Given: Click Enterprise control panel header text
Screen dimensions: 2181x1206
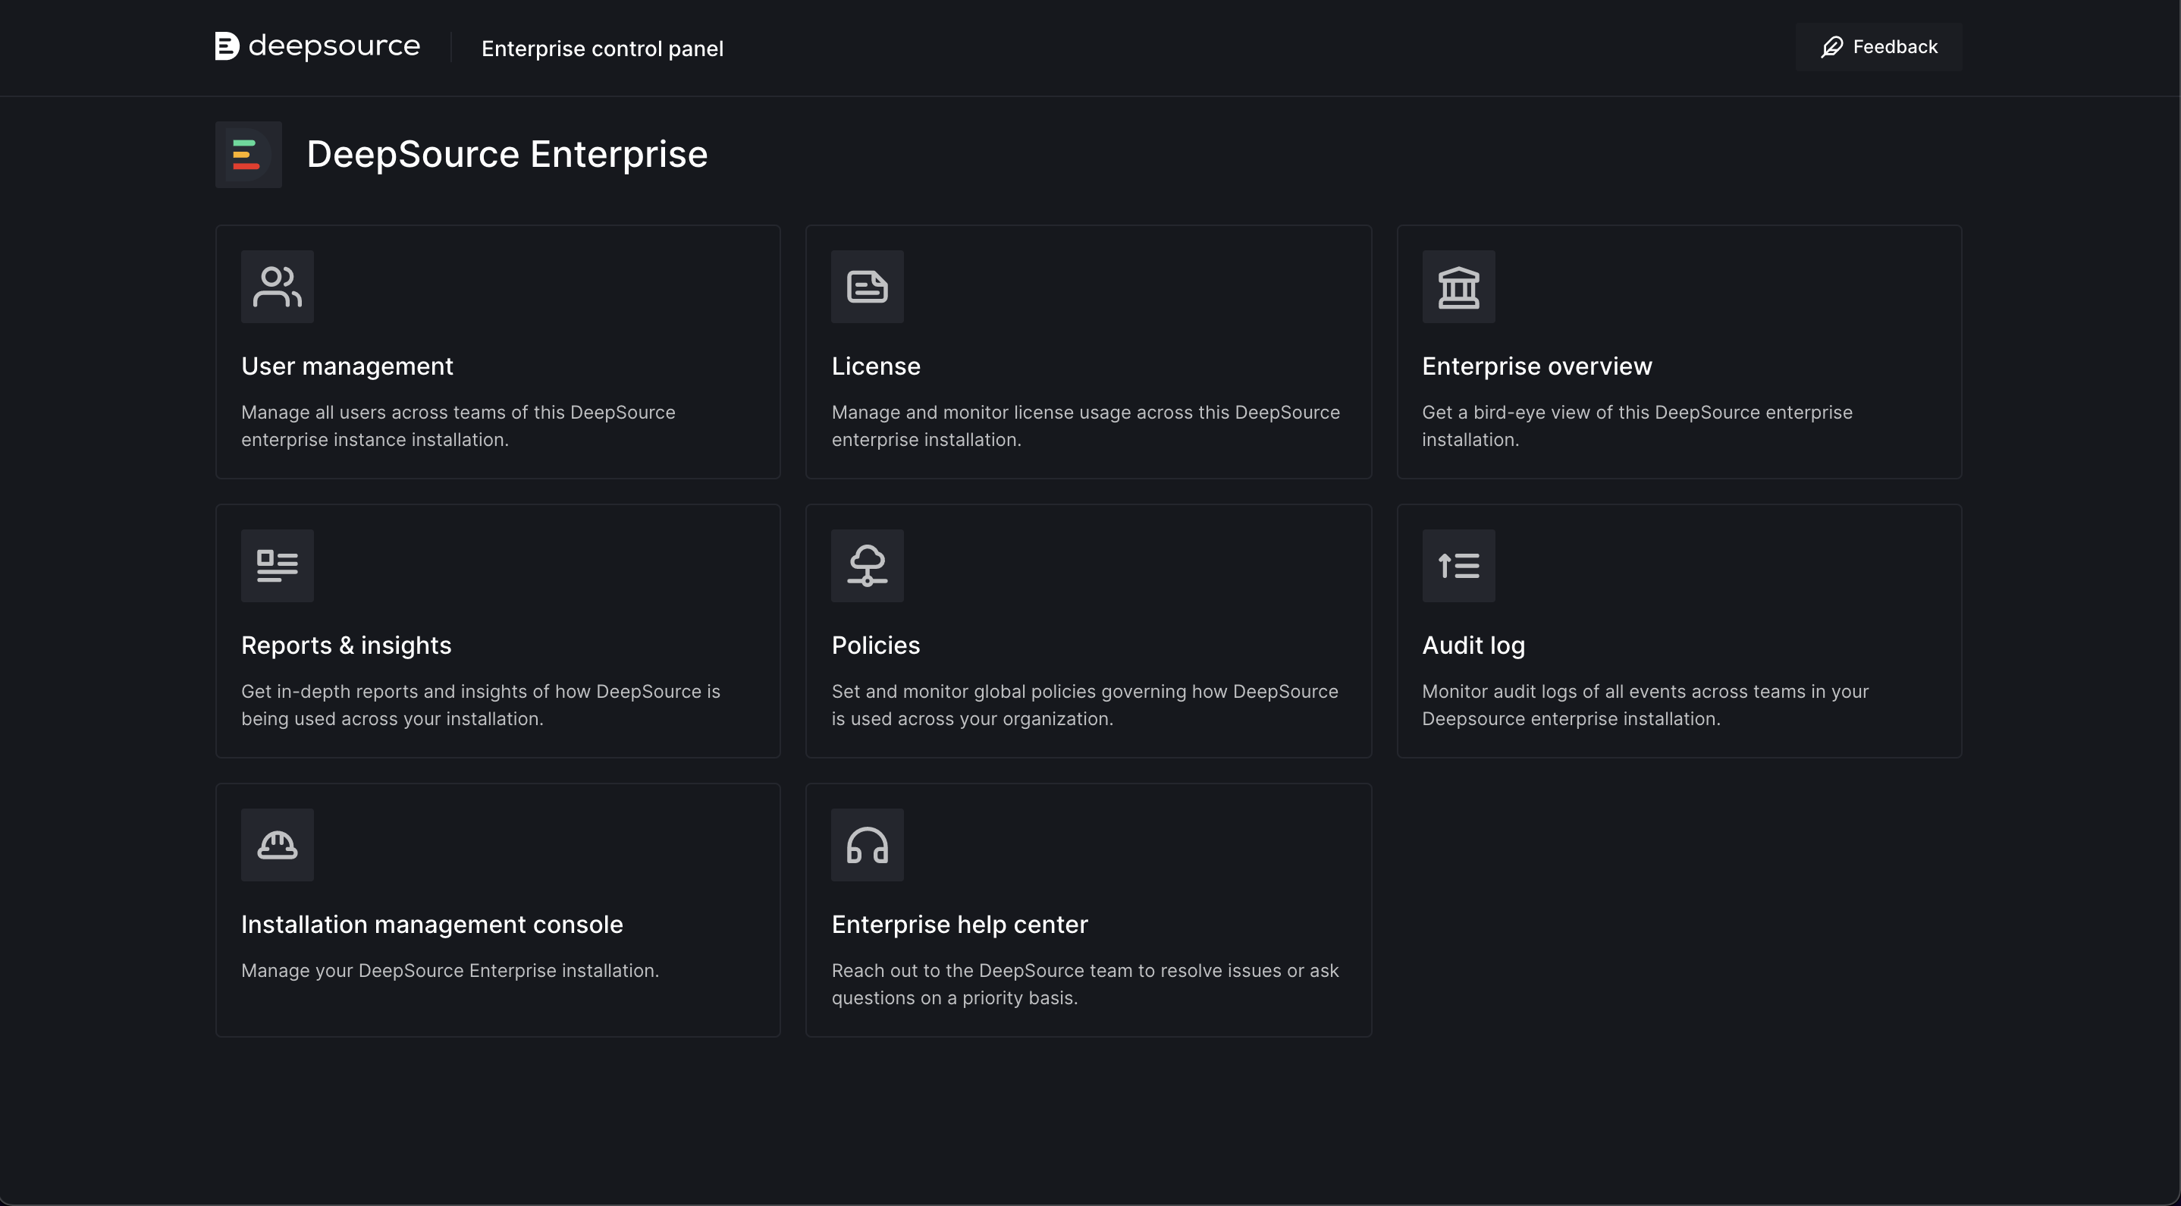Looking at the screenshot, I should pyautogui.click(x=602, y=49).
